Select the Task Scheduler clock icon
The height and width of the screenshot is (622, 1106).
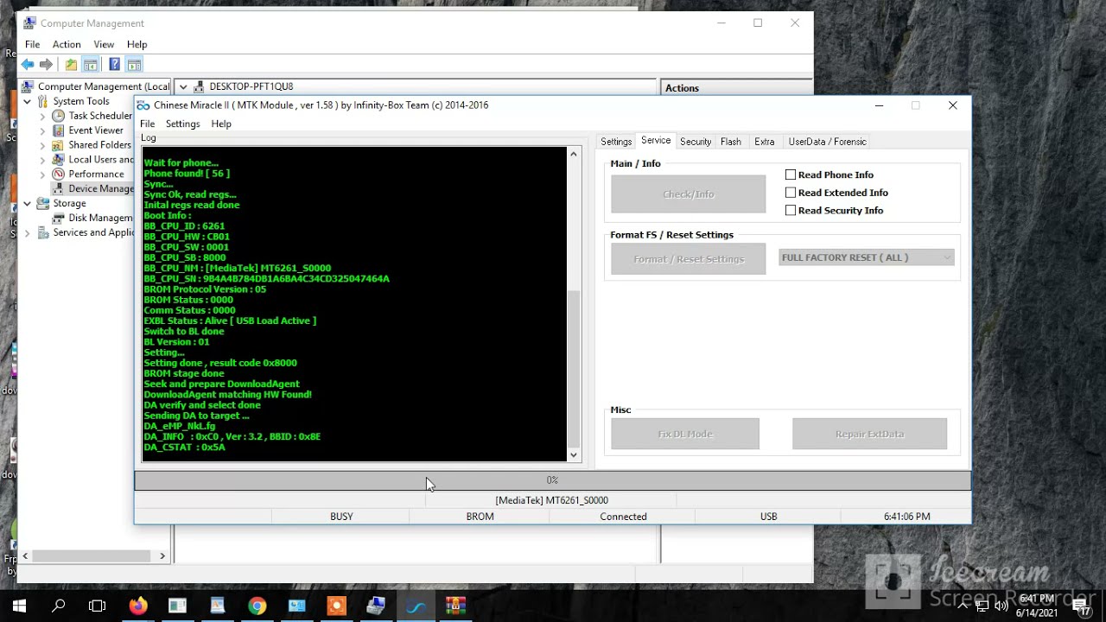click(x=58, y=116)
